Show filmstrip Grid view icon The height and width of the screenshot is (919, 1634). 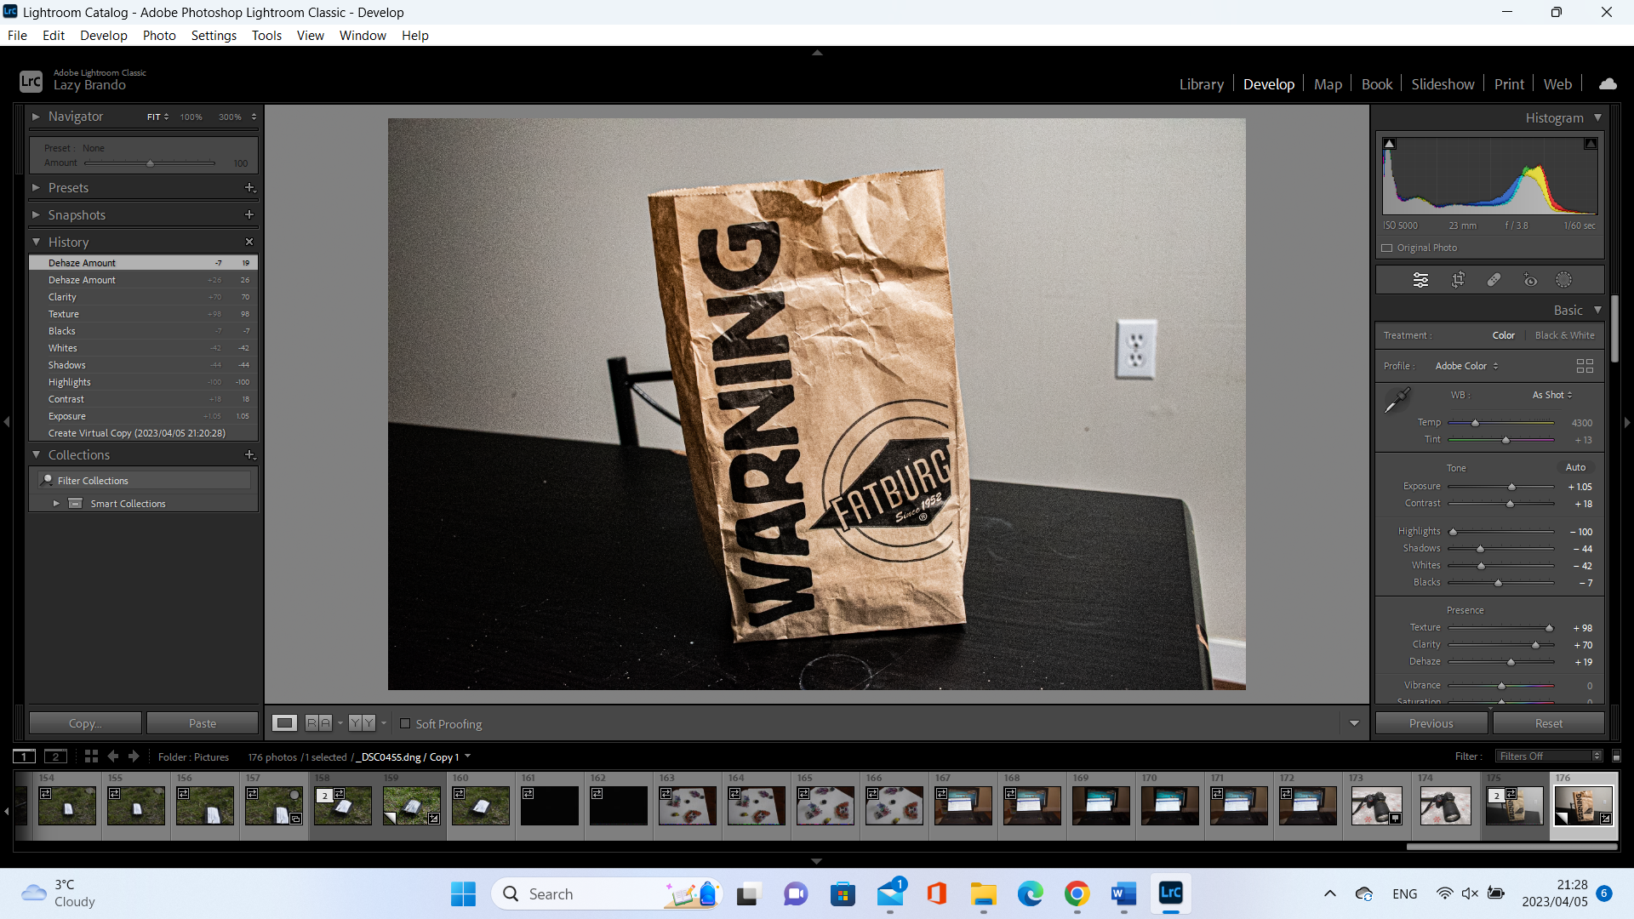point(91,756)
